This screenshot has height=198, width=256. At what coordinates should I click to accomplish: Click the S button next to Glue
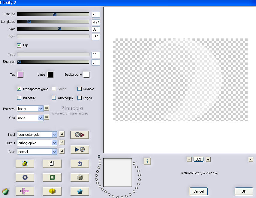tap(62, 151)
